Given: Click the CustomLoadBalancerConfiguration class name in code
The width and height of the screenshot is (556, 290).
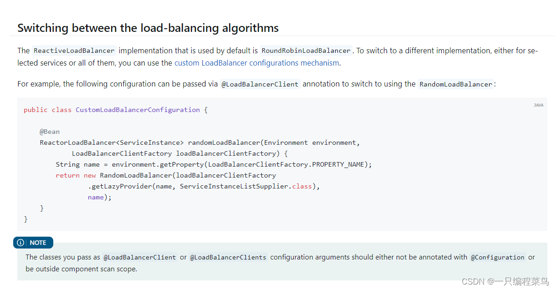Looking at the screenshot, I should (138, 109).
